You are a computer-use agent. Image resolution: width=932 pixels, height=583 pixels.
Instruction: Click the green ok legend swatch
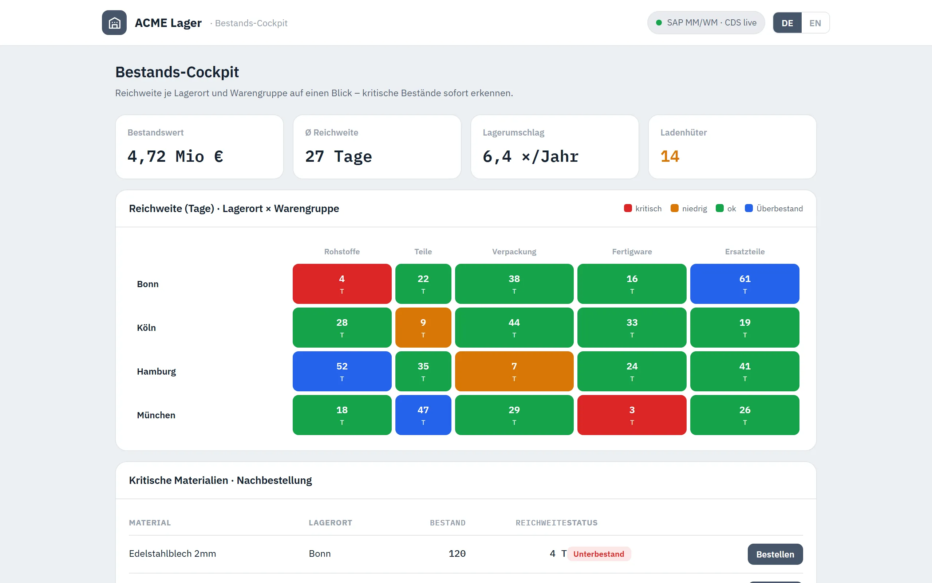tap(719, 208)
